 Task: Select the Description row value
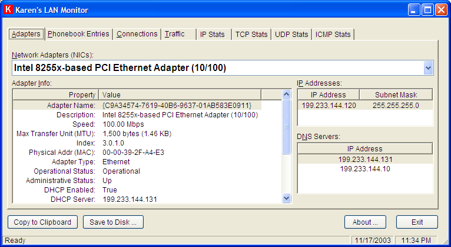pyautogui.click(x=180, y=115)
